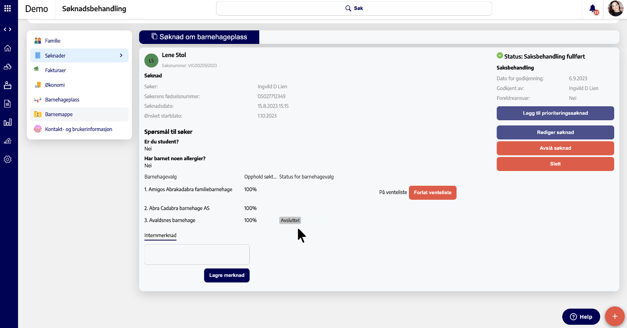The width and height of the screenshot is (627, 328).
Task: Click fødselsnummer value 05027712349
Action: [x=272, y=96]
